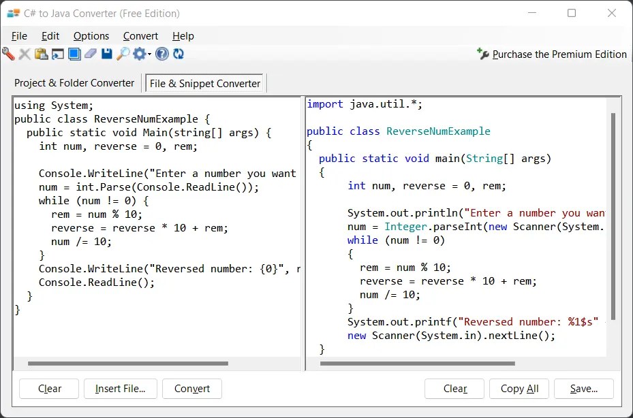
Task: Clear the Java output using its Clear button
Action: [x=454, y=389]
